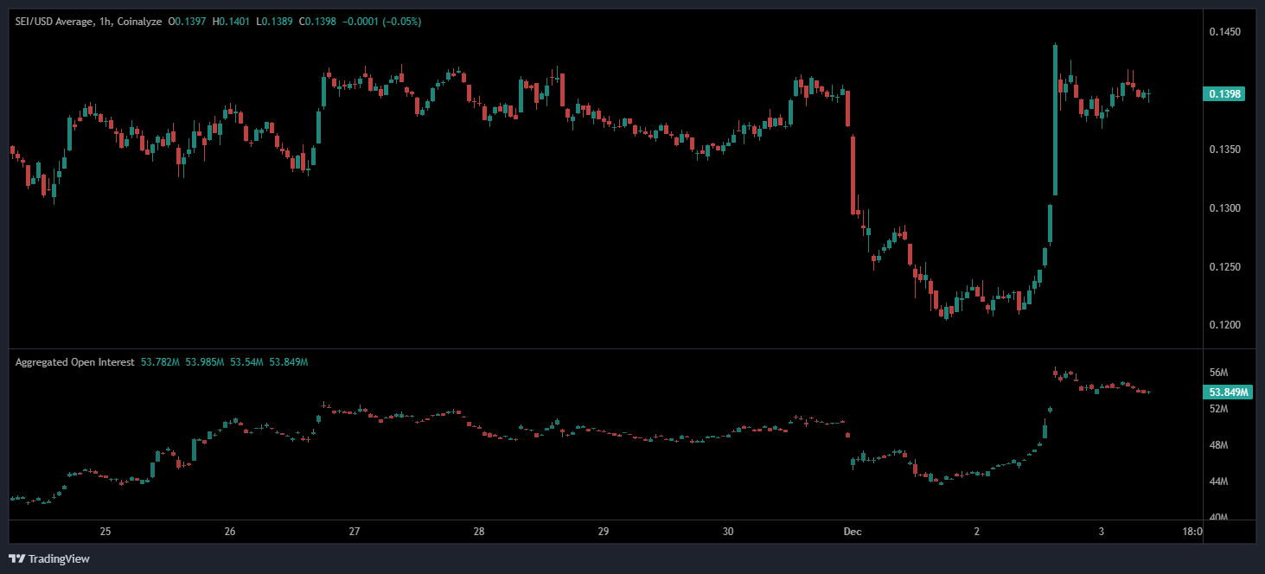Select the open value O0.1397 in legend
This screenshot has height=574, width=1265.
point(190,21)
